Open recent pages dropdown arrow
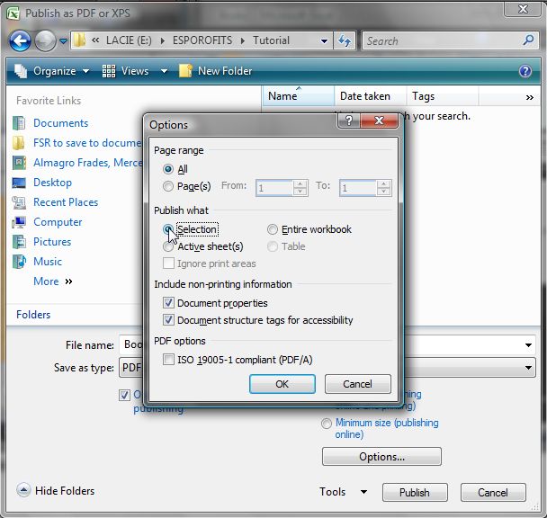 tap(63, 41)
